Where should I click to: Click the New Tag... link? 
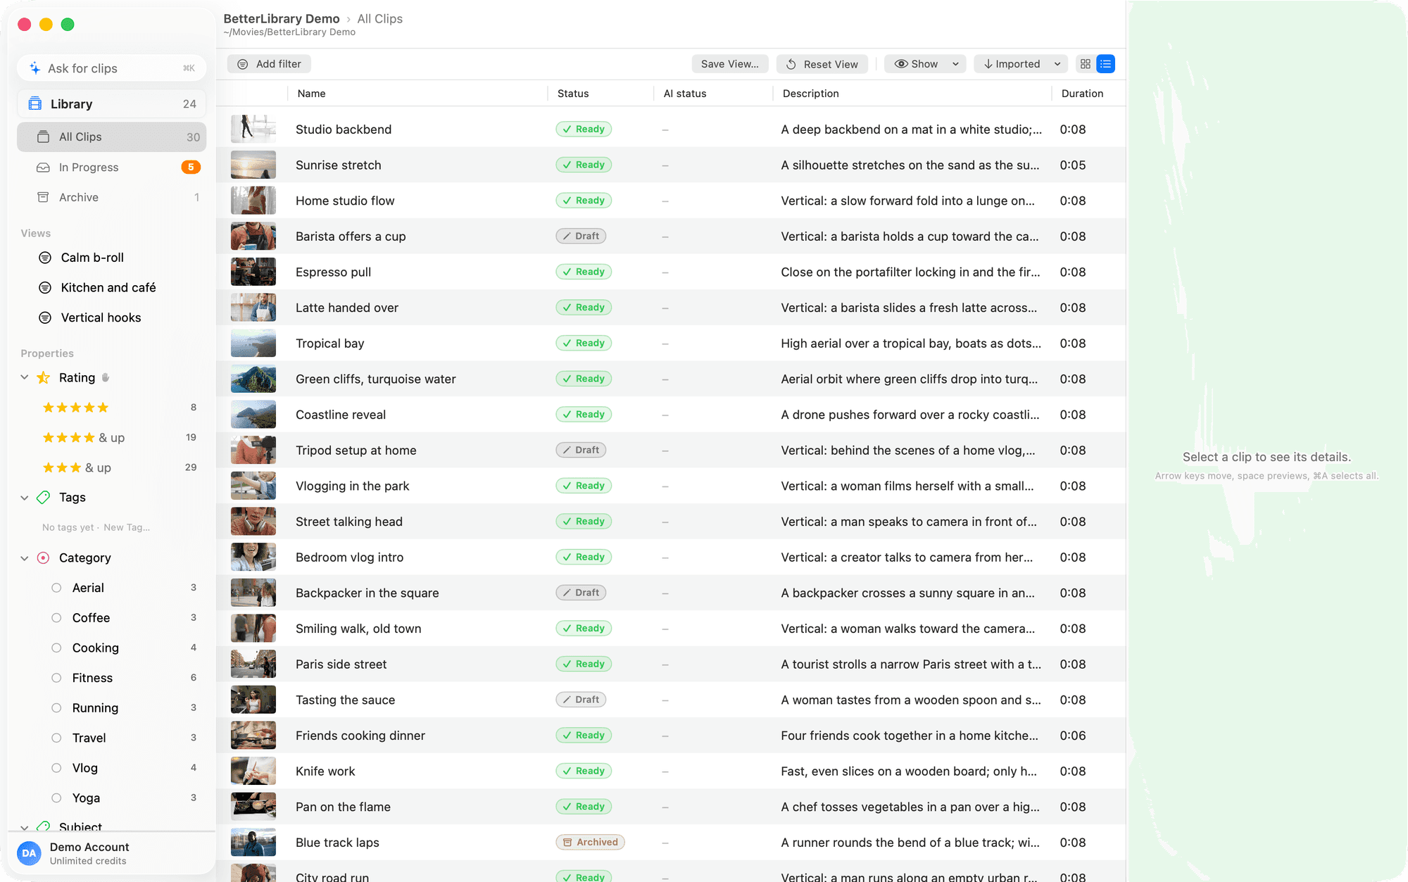(127, 527)
